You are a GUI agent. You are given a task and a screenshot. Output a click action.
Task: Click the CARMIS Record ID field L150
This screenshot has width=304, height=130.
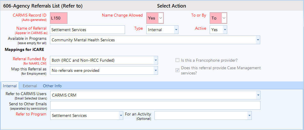[59, 18]
